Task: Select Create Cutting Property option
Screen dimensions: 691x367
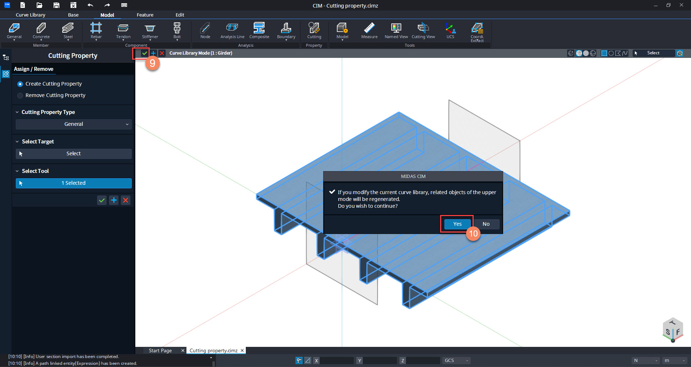Action: click(x=50, y=84)
